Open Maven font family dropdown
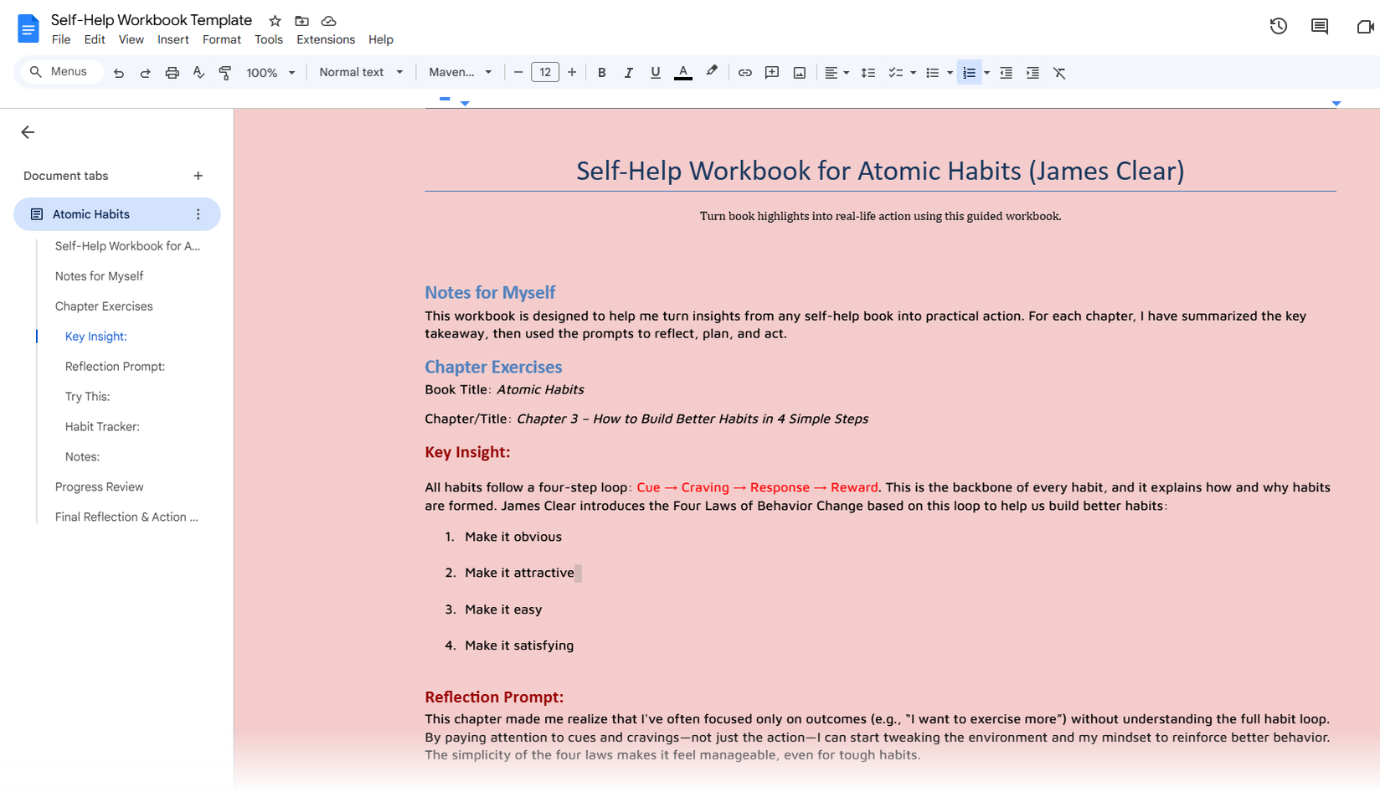 460,72
